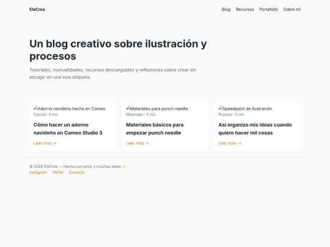Open the TikTok footer link
Screen dimensions: 330x247
(57, 172)
